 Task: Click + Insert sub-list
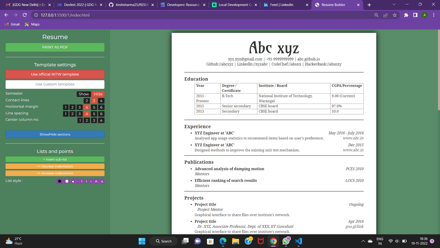pos(55,159)
